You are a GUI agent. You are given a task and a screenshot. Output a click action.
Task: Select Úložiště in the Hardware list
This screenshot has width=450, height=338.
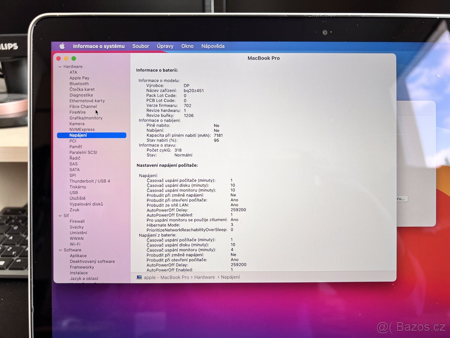(77, 198)
